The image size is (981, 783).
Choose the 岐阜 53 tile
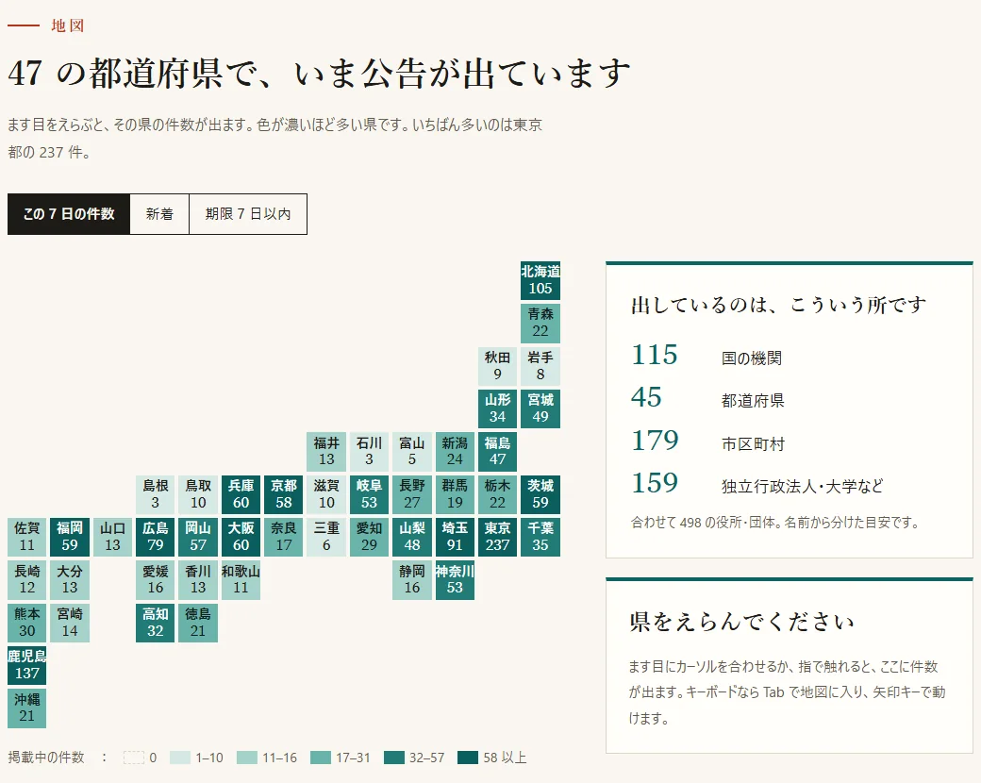[x=369, y=494]
